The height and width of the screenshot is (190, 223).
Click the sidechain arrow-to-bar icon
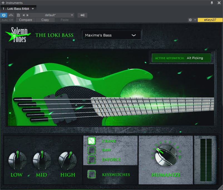(x=82, y=15)
